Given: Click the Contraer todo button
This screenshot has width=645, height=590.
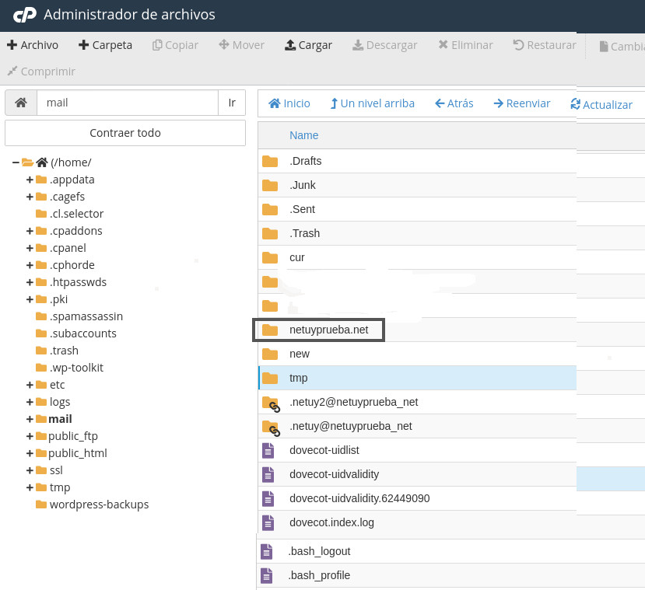Looking at the screenshot, I should click(125, 133).
